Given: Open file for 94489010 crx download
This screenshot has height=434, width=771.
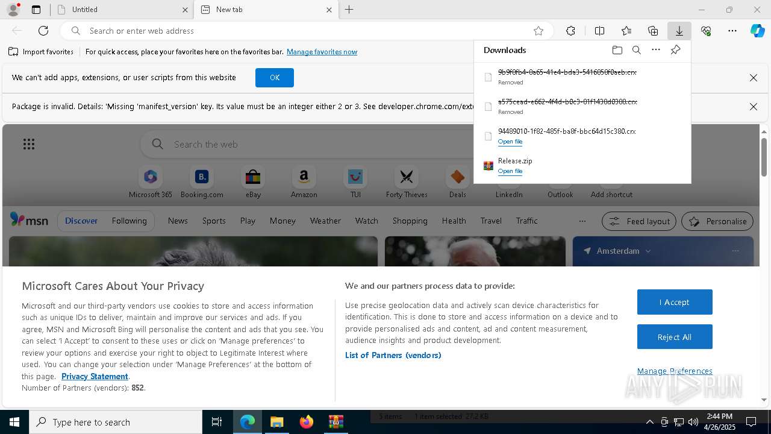Looking at the screenshot, I should (x=510, y=142).
